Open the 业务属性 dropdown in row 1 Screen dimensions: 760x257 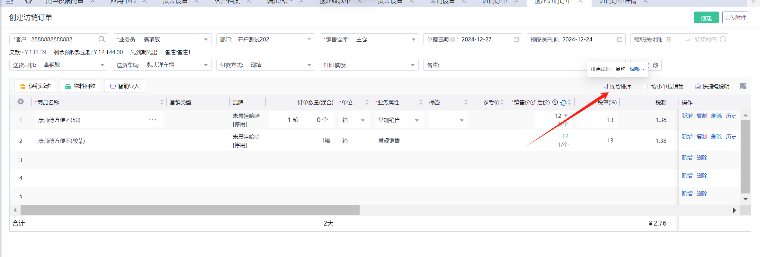(x=417, y=120)
